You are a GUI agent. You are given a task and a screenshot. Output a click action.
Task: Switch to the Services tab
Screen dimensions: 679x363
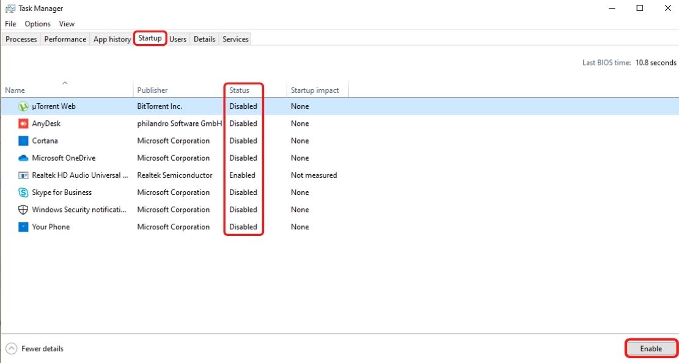[x=235, y=39]
